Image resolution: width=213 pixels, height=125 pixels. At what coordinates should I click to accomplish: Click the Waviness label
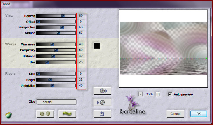tap(28, 44)
